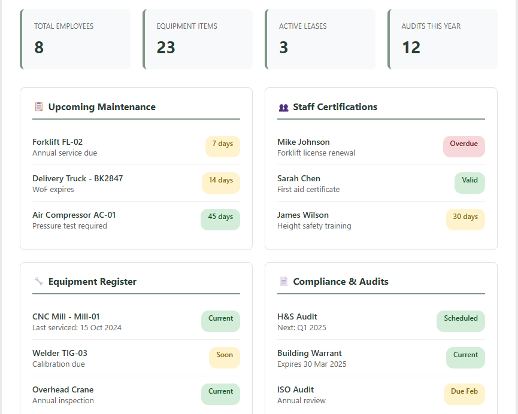The image size is (518, 414).
Task: Select the Active Leases summary card
Action: pos(320,39)
